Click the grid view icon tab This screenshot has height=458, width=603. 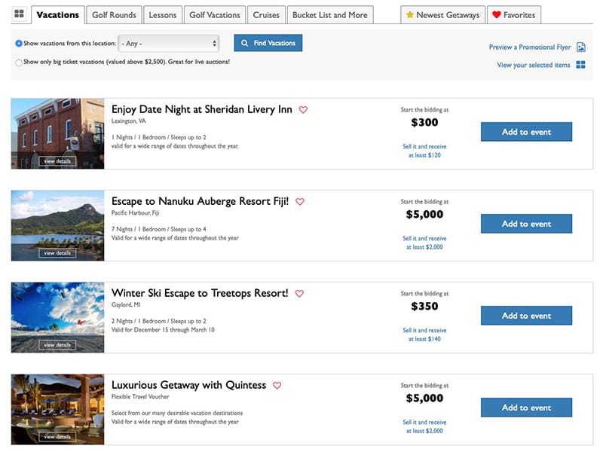pos(20,14)
